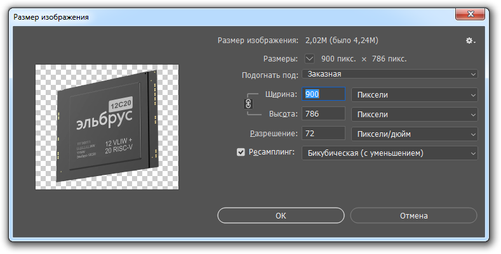Click the Отмена button
Image resolution: width=501 pixels, height=254 pixels.
pos(414,216)
